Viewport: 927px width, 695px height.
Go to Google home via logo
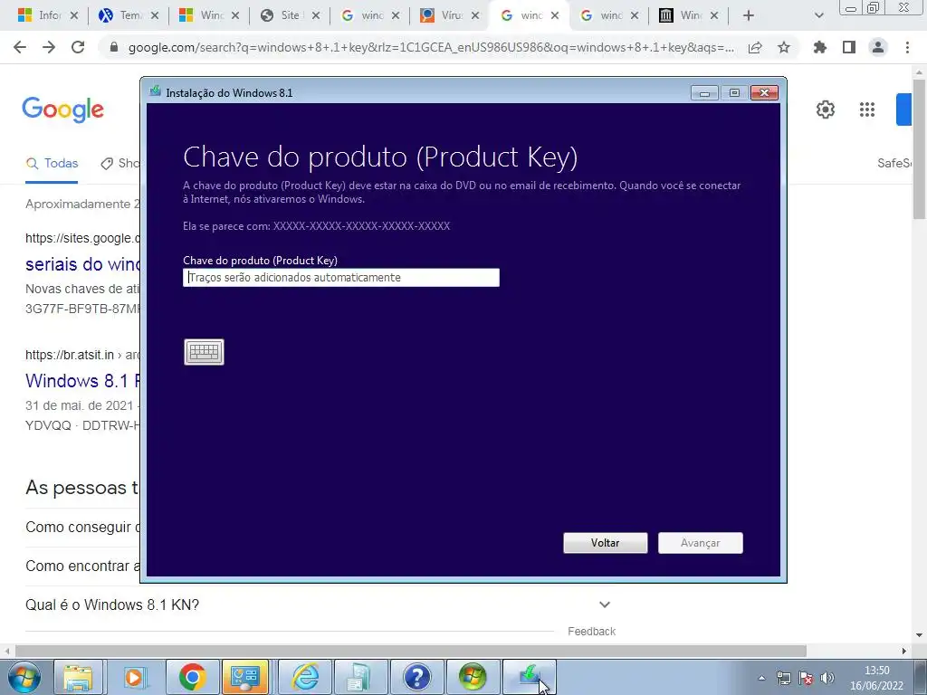tap(63, 109)
